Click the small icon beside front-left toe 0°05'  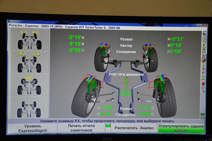[83, 50]
